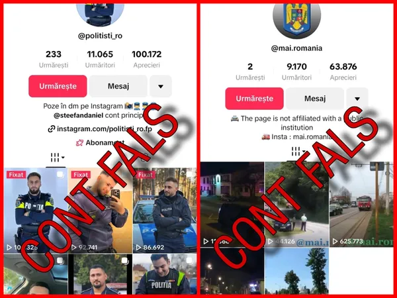Open the grid sort caret on politisti_ro feed
This screenshot has width=397, height=298.
click(63, 158)
